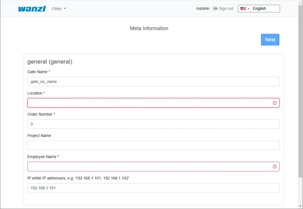
Task: Click the error icon in Location field
Action: [x=274, y=103]
